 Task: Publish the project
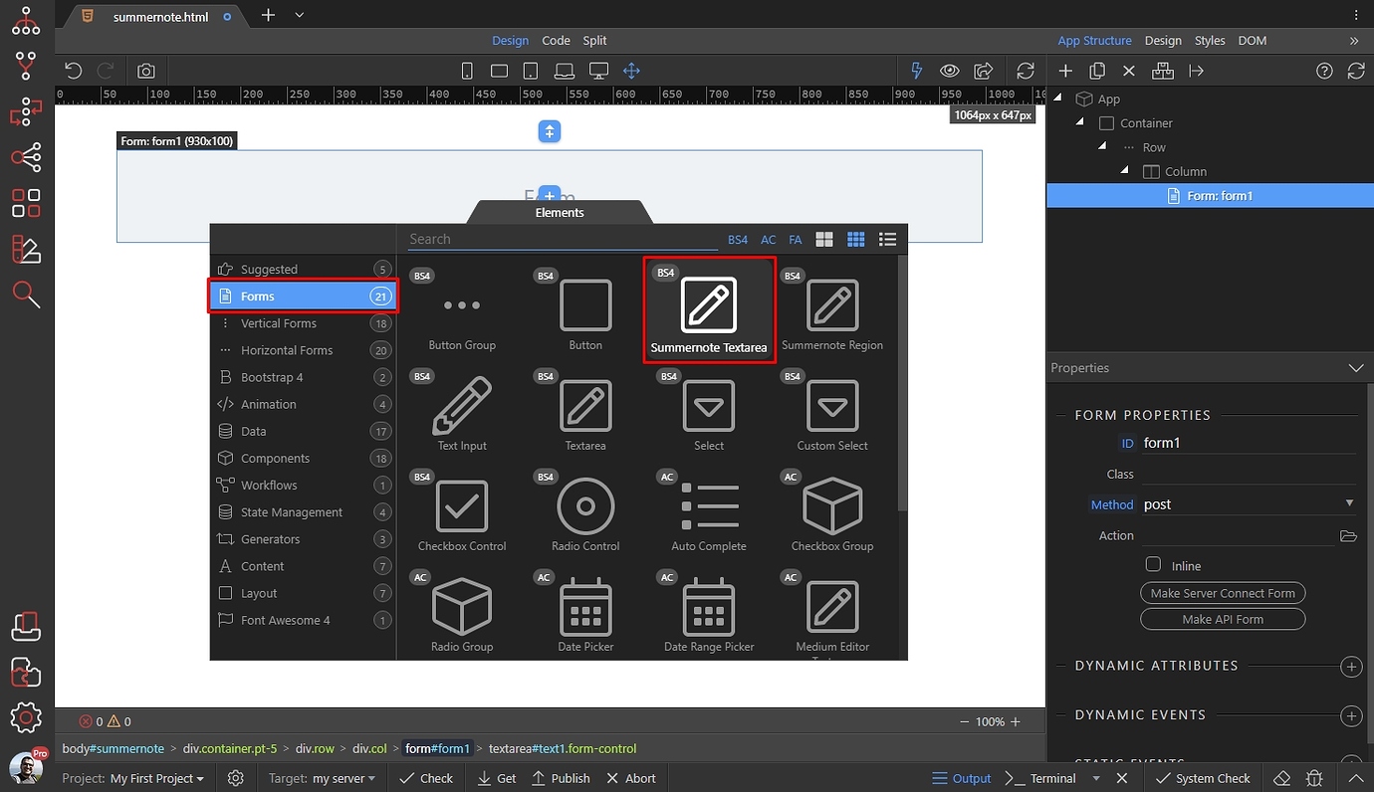(561, 778)
